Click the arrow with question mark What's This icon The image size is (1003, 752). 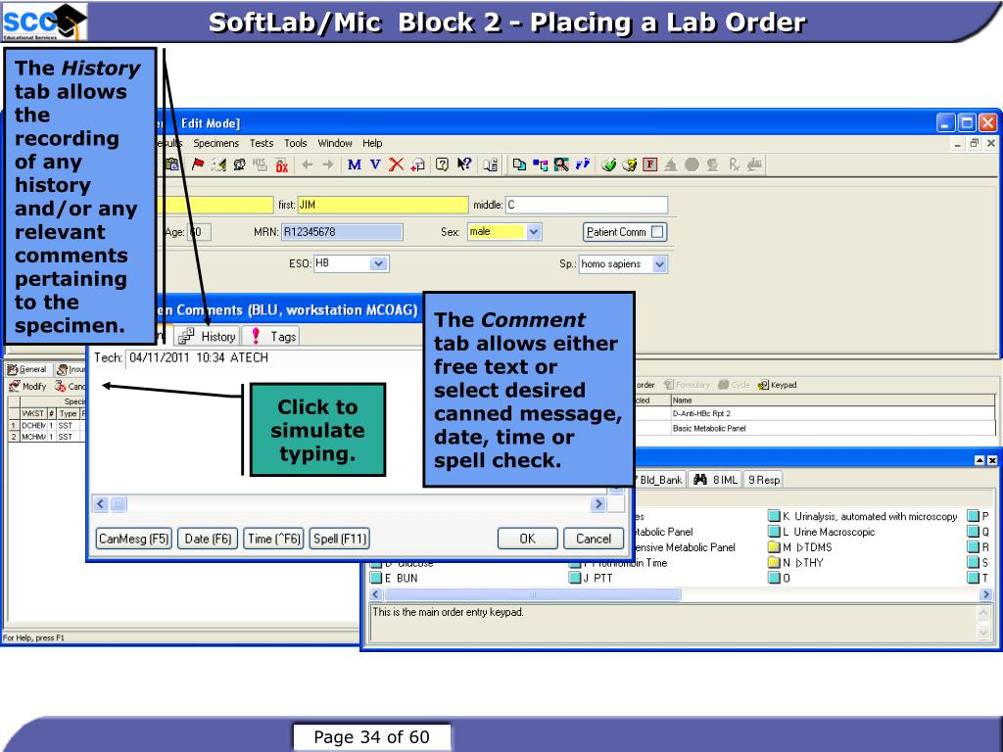(x=463, y=164)
